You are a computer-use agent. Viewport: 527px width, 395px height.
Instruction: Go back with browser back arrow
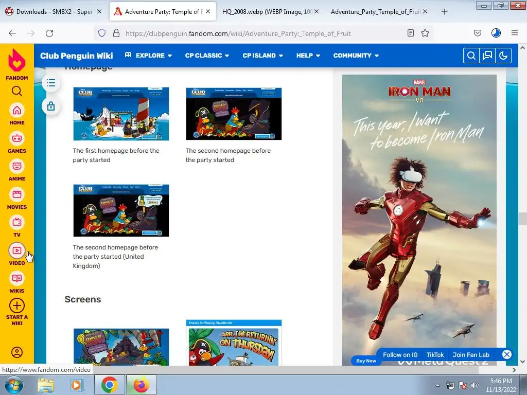[12, 33]
